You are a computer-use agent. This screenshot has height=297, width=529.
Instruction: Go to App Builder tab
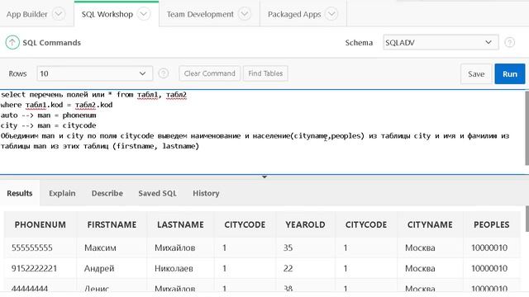(x=27, y=14)
